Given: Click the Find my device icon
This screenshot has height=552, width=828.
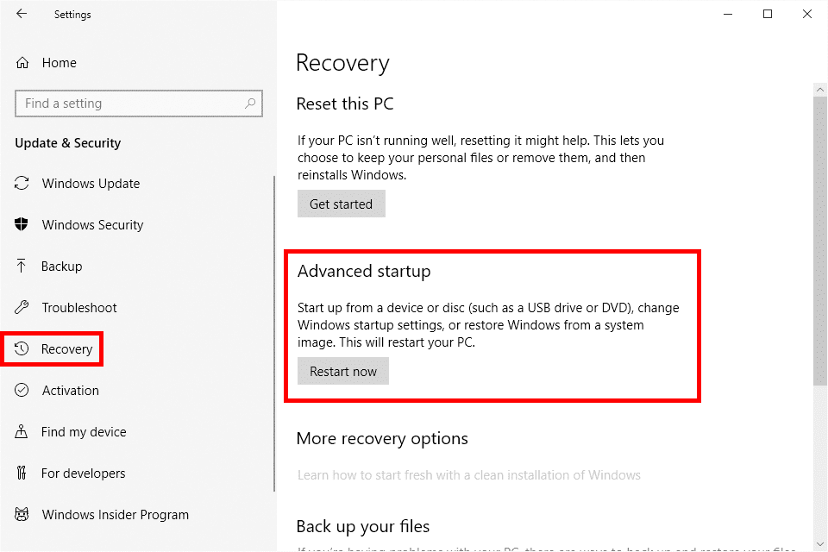Looking at the screenshot, I should tap(21, 431).
